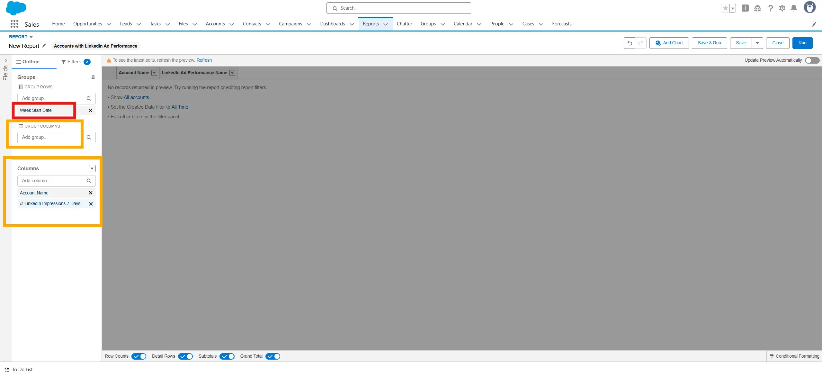Screen dimensions: 822x376
Task: Open notifications bell icon
Action: coord(794,8)
